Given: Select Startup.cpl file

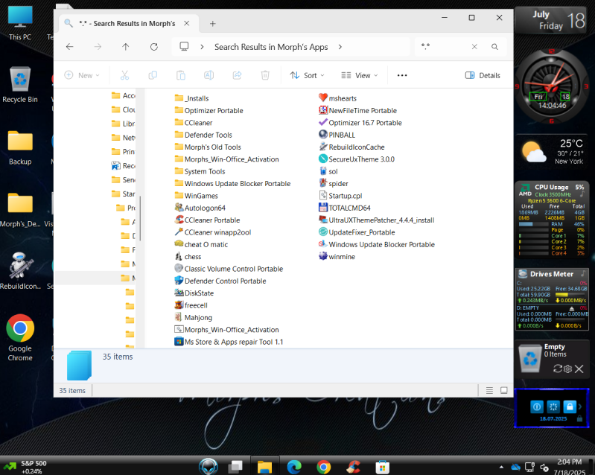Looking at the screenshot, I should pyautogui.click(x=340, y=195).
